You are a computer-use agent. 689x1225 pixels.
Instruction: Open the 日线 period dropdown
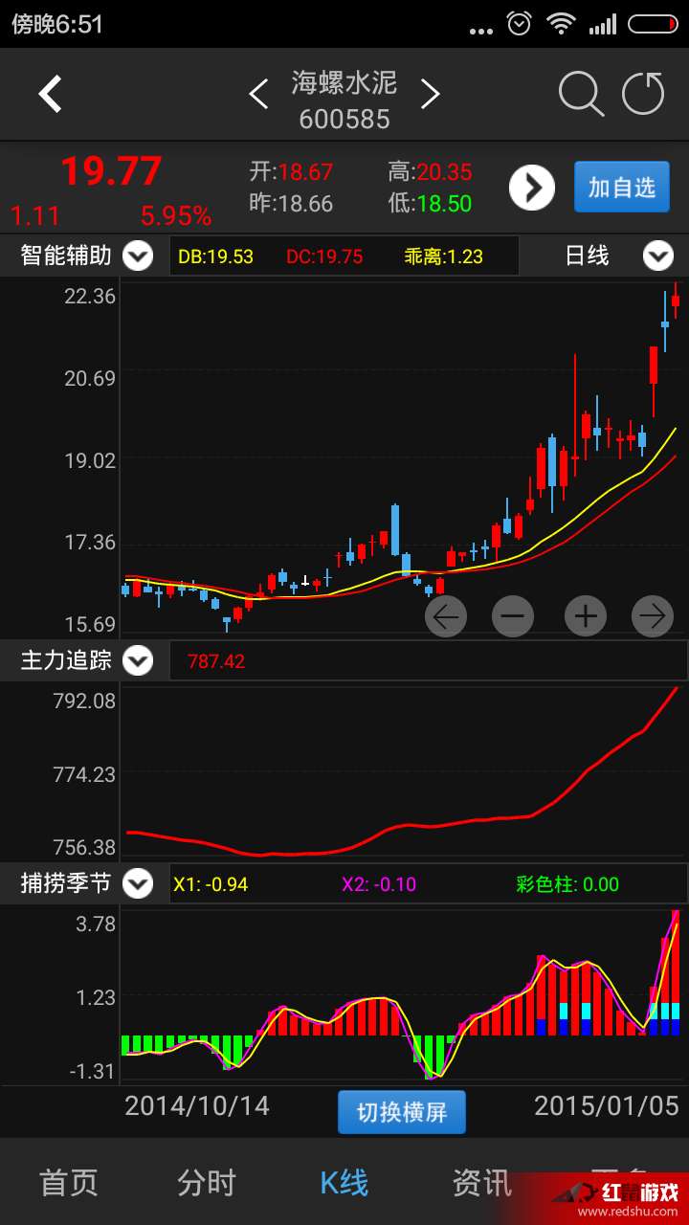point(658,256)
